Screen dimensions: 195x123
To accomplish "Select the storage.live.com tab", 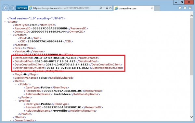I will (134, 8).
